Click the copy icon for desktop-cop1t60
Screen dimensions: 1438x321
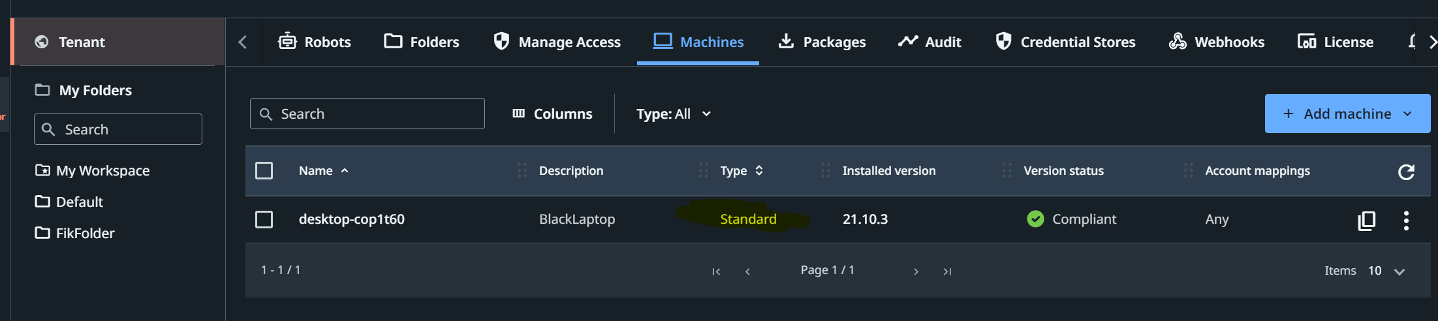[x=1366, y=221]
